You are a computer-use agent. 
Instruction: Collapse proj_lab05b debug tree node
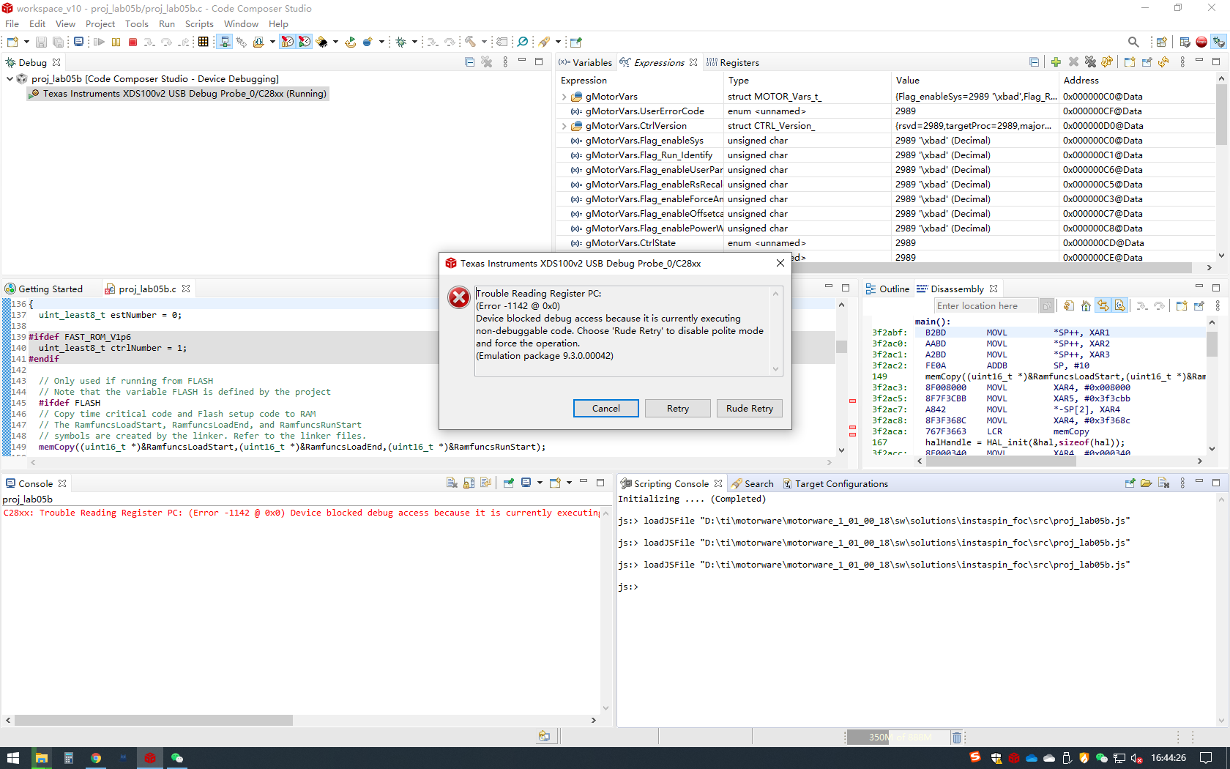pyautogui.click(x=10, y=78)
